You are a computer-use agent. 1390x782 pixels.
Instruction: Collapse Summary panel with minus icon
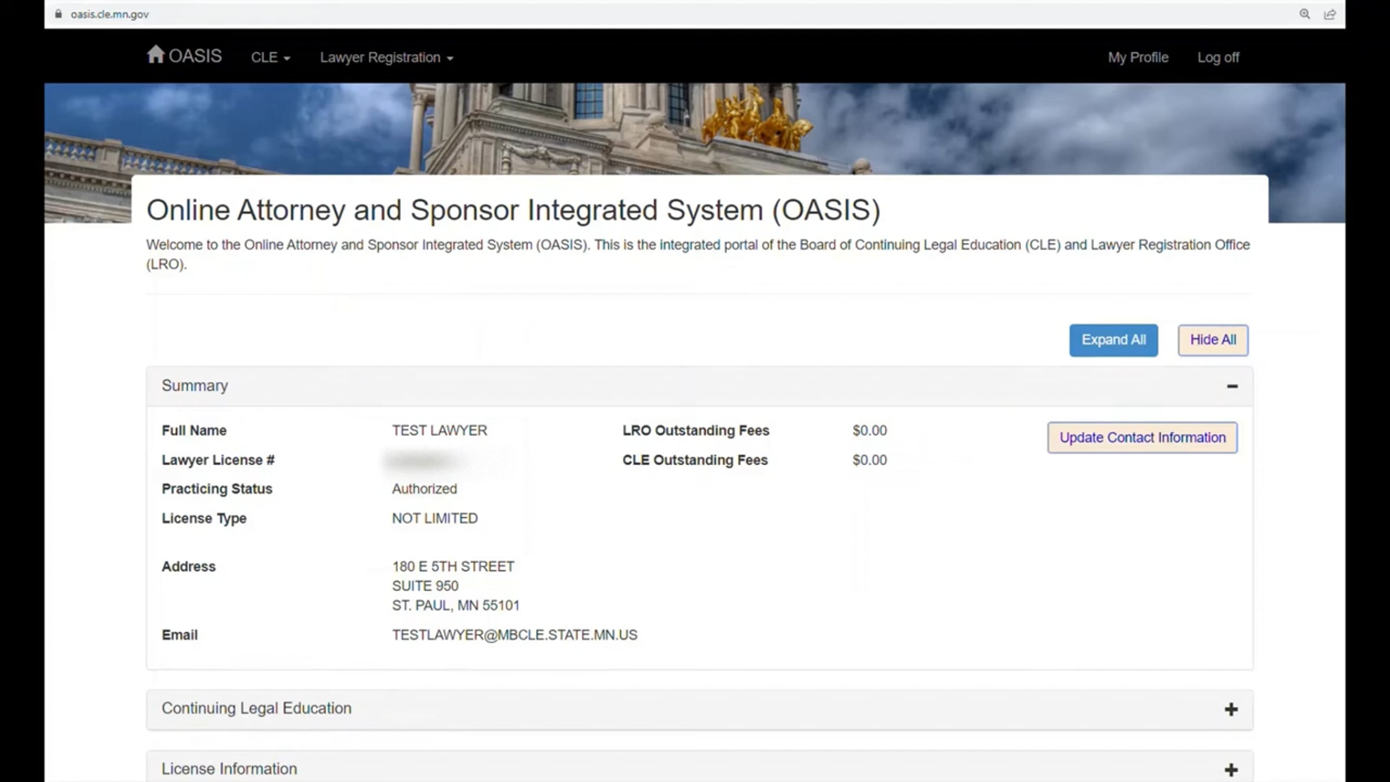pos(1232,386)
